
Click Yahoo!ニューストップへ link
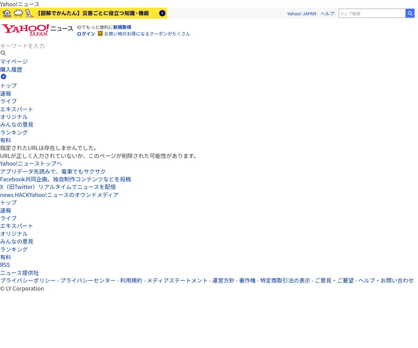pos(31,164)
